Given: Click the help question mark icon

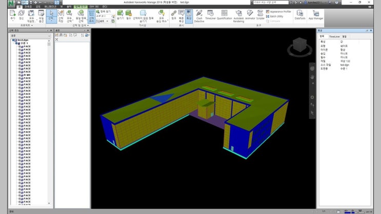Looking at the screenshot, I should pyautogui.click(x=337, y=2).
